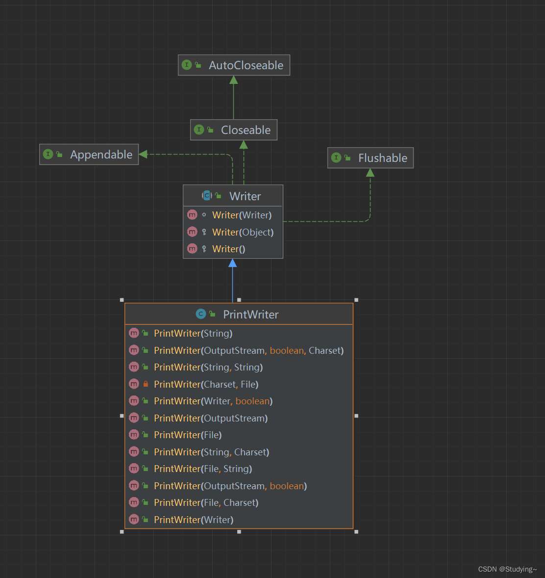This screenshot has height=578, width=545.
Task: Select the Appendable interface name
Action: point(101,155)
